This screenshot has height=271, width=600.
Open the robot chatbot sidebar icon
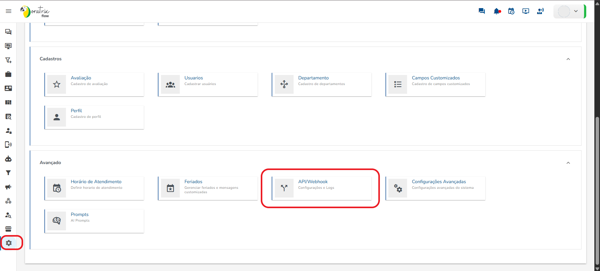8,159
